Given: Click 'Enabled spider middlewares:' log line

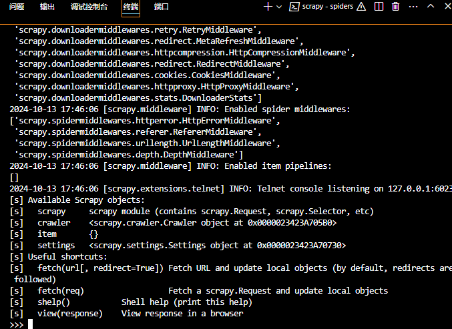Looking at the screenshot, I should 180,109.
